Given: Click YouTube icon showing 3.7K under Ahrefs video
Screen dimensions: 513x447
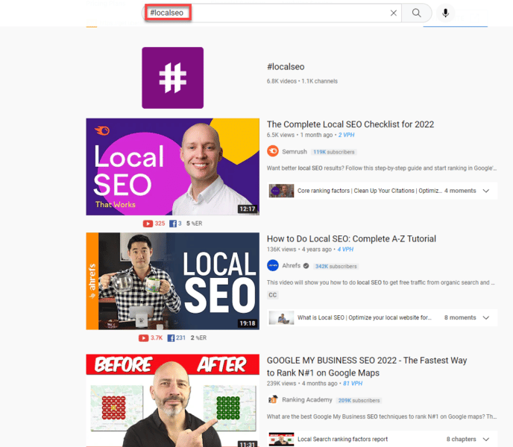Looking at the screenshot, I should point(143,338).
